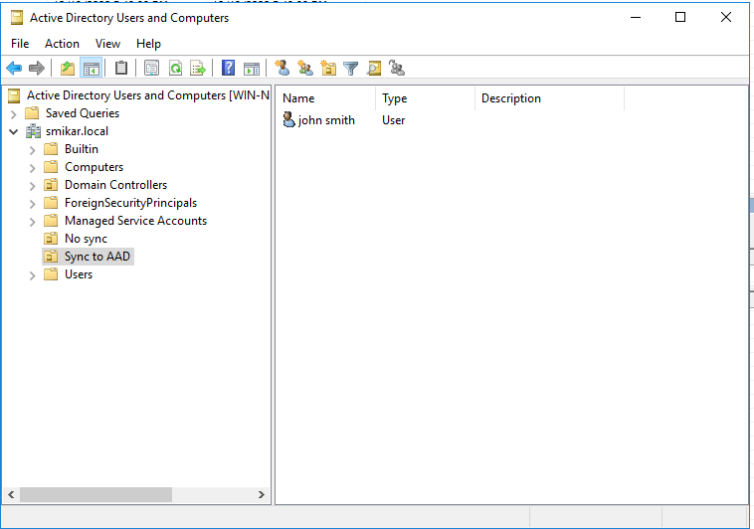The height and width of the screenshot is (529, 754).
Task: Select the Sync to AAD organizational unit
Action: coord(97,257)
